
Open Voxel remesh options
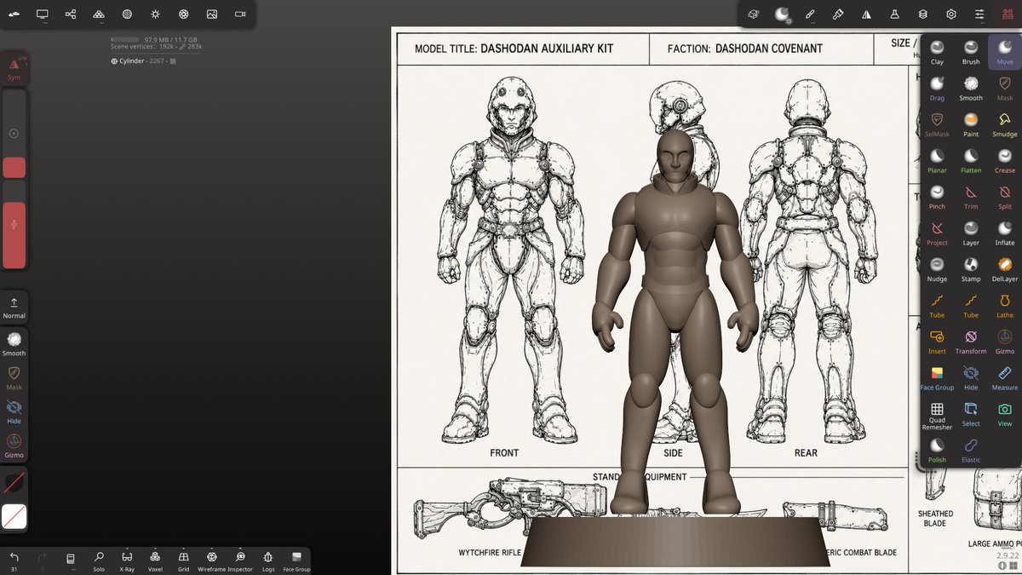coord(155,561)
